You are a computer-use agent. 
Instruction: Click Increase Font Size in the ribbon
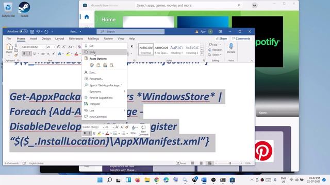coord(58,47)
